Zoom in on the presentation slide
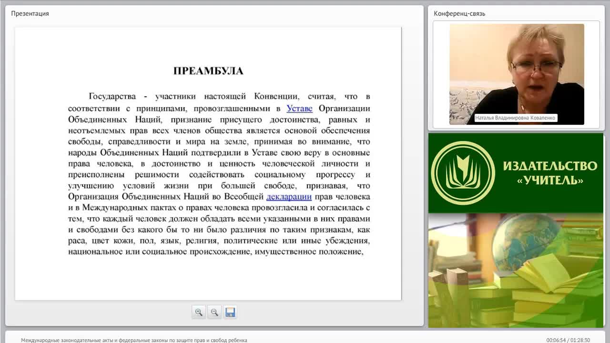Viewport: 610px width, 343px height. 199,312
